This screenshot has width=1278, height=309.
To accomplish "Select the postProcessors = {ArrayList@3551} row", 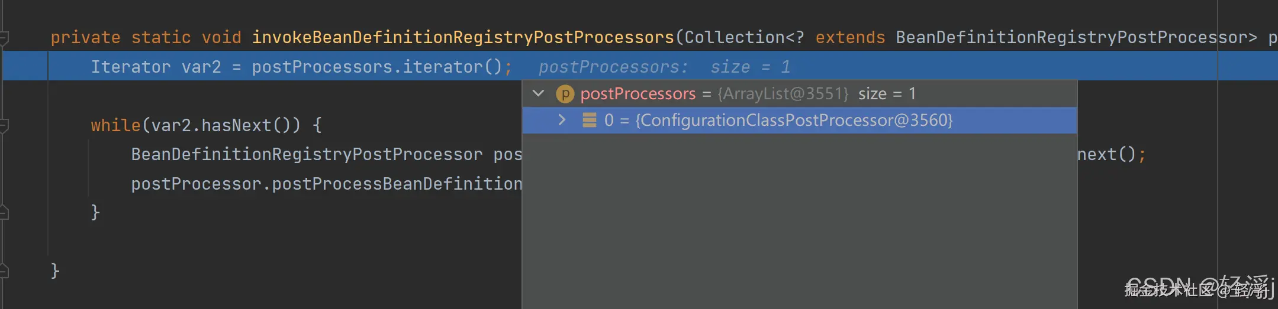I will [x=799, y=94].
